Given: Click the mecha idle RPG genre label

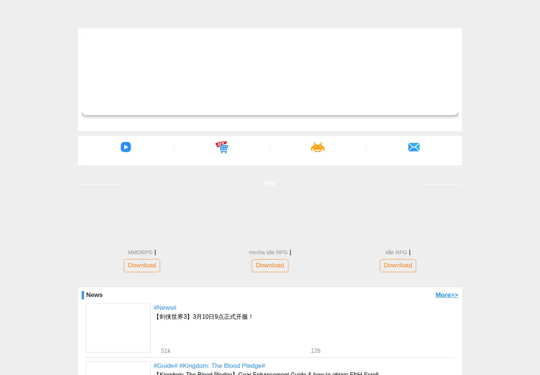Looking at the screenshot, I should point(268,252).
